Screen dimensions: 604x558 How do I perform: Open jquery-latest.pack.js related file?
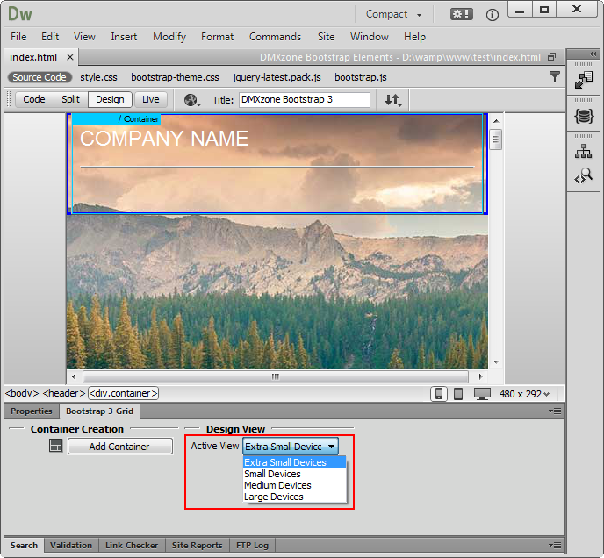tap(277, 77)
